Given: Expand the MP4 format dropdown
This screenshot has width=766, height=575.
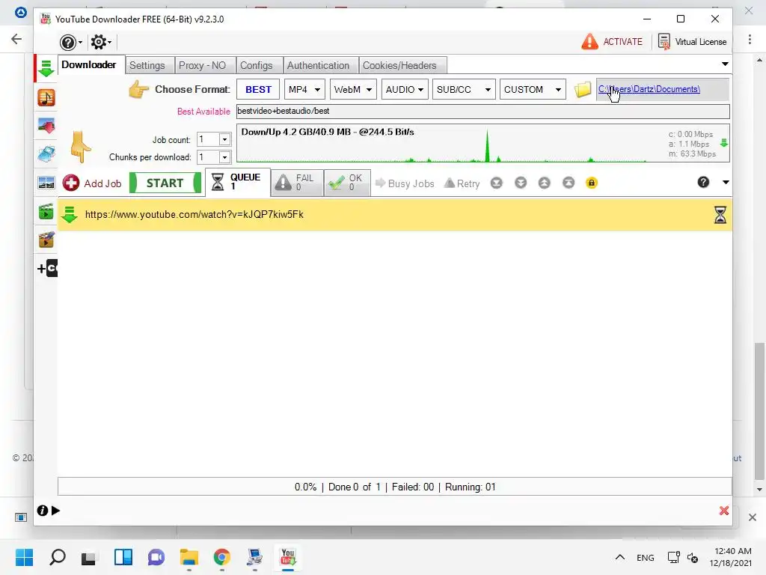Looking at the screenshot, I should (x=305, y=90).
